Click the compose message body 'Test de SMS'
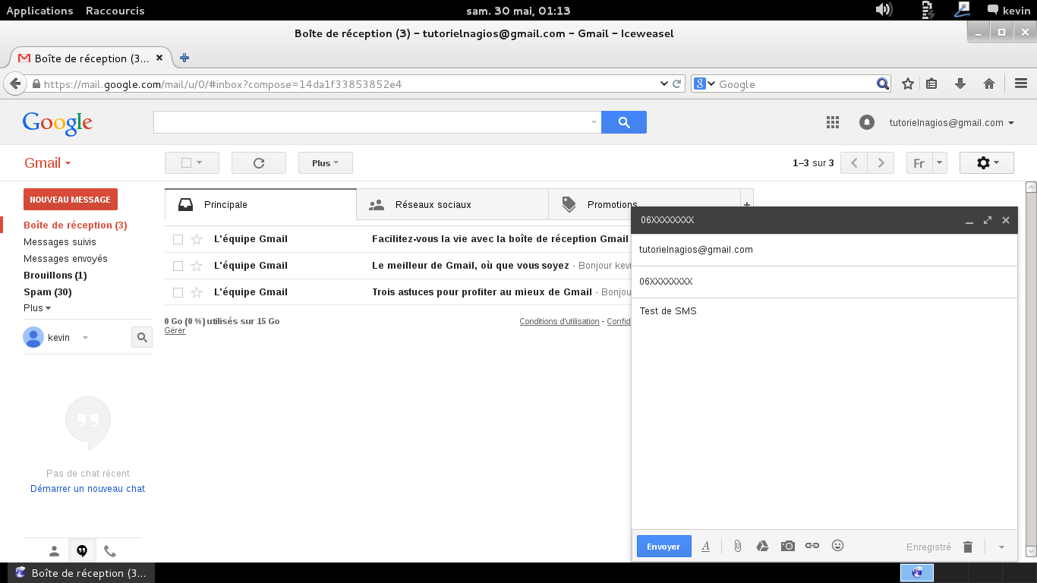 click(x=668, y=311)
